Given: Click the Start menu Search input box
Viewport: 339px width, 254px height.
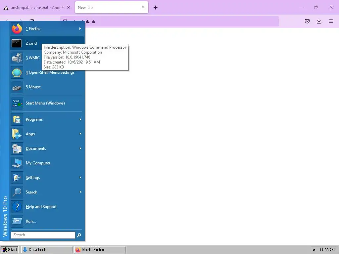Looking at the screenshot, I should click(43, 235).
